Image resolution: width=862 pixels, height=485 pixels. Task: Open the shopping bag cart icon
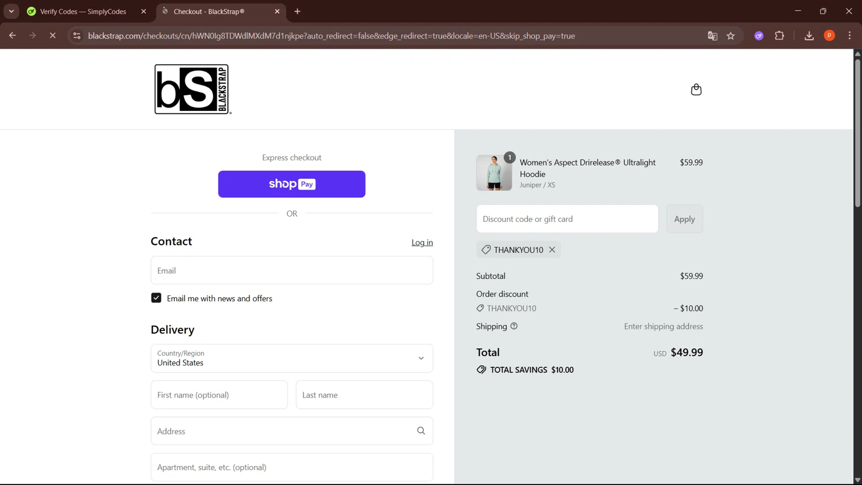click(x=696, y=90)
